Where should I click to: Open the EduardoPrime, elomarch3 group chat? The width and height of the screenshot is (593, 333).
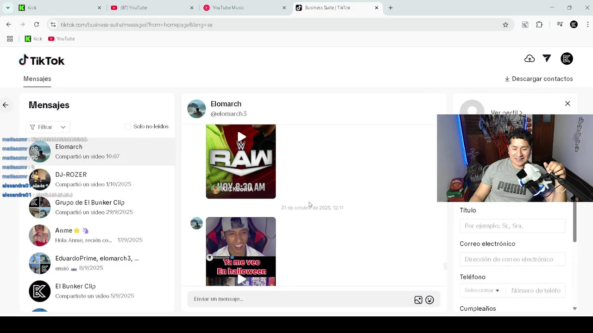click(x=97, y=263)
